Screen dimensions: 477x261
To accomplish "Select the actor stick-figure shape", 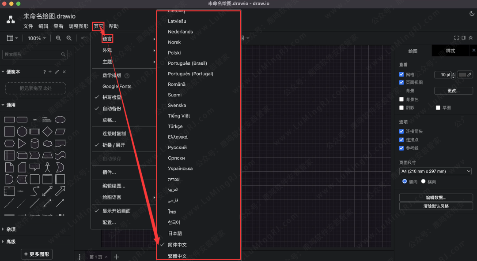I will [47, 168].
